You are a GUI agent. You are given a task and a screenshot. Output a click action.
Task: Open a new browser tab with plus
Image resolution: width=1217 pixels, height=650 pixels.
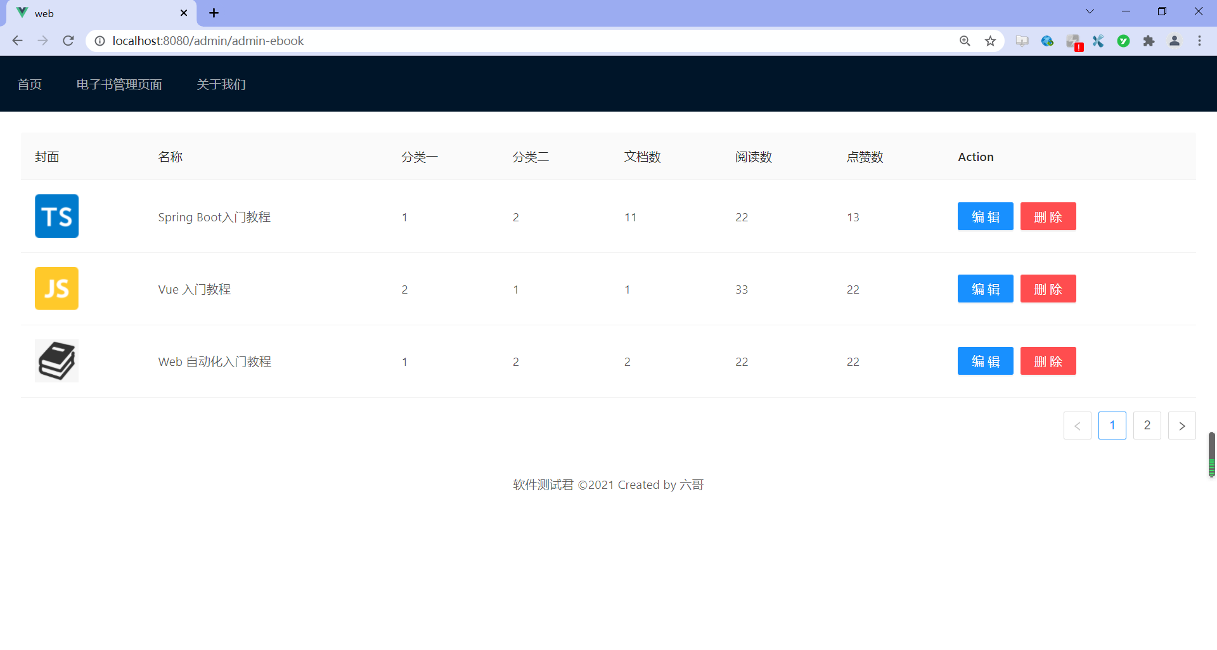coord(214,13)
